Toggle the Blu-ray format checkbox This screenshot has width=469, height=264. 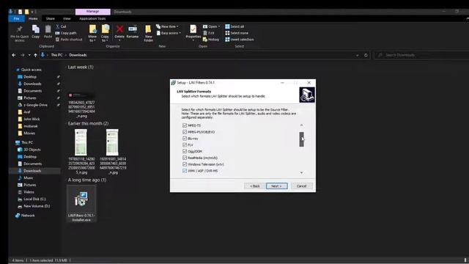coord(185,139)
